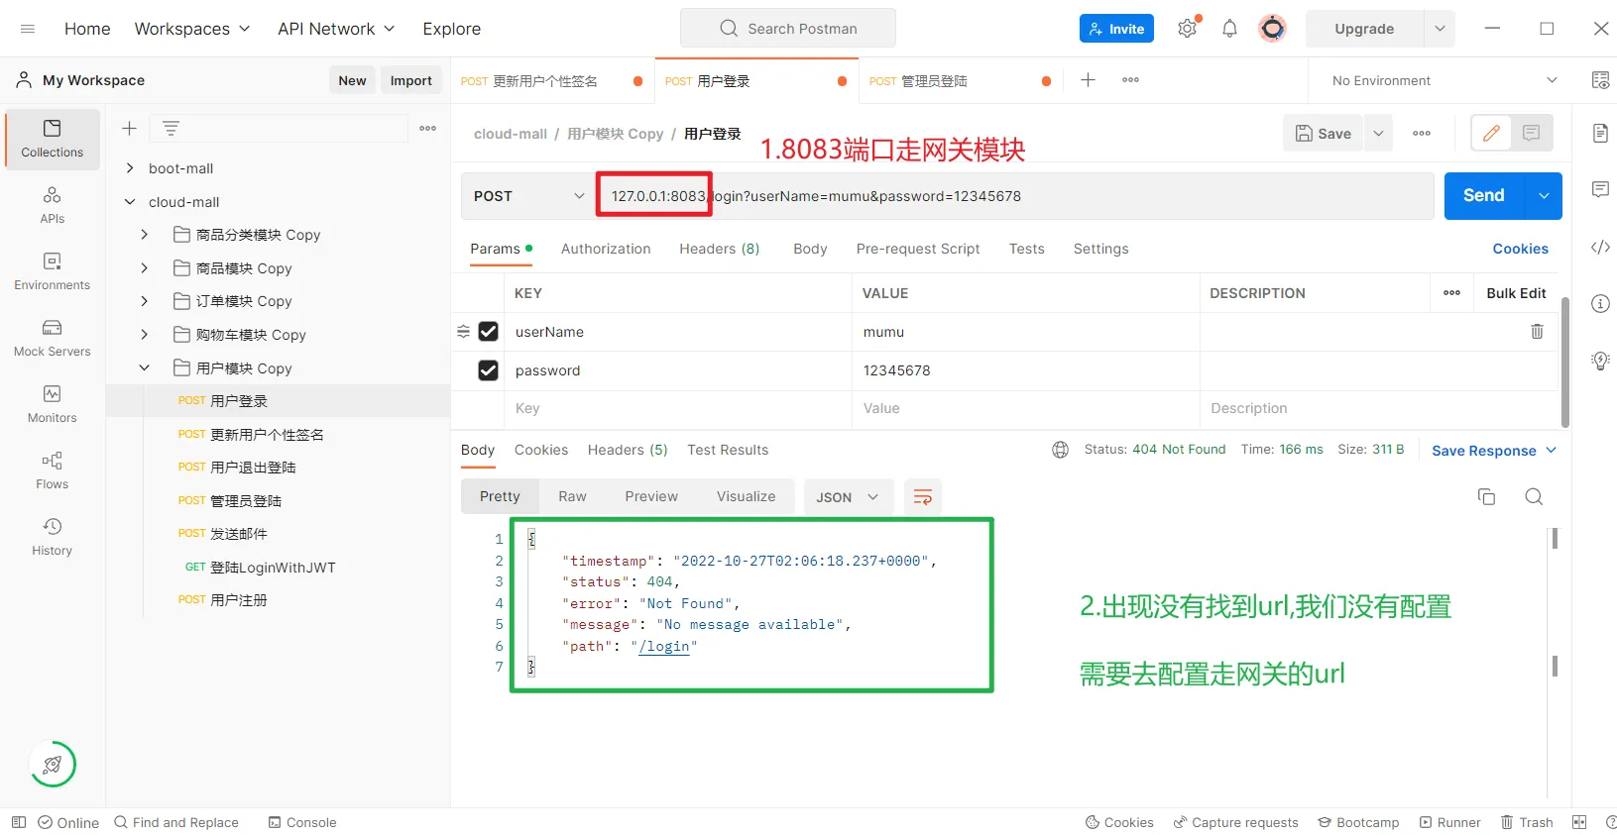Screen dimensions: 1617x835
Task: Click the settings gear icon
Action: pos(1187,29)
